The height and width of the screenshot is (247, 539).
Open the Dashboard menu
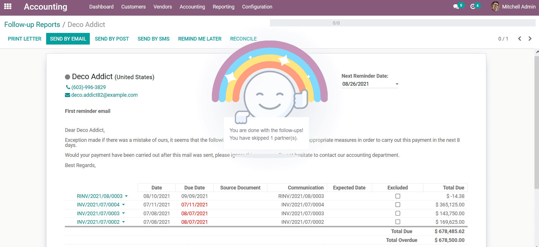tap(101, 7)
